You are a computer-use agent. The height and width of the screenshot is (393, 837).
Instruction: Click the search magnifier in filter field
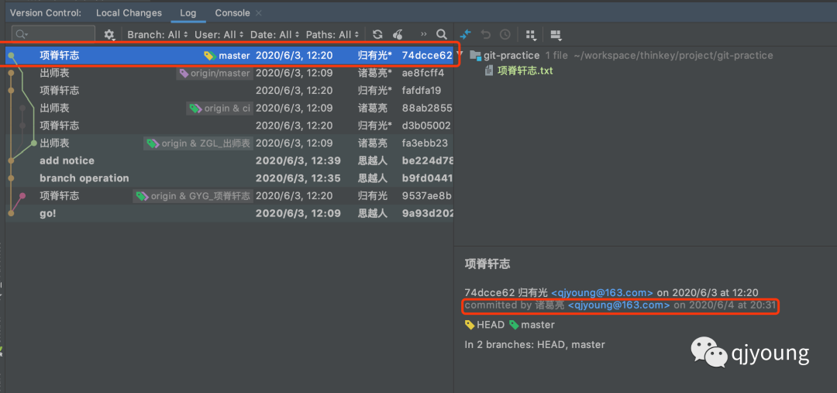click(22, 35)
